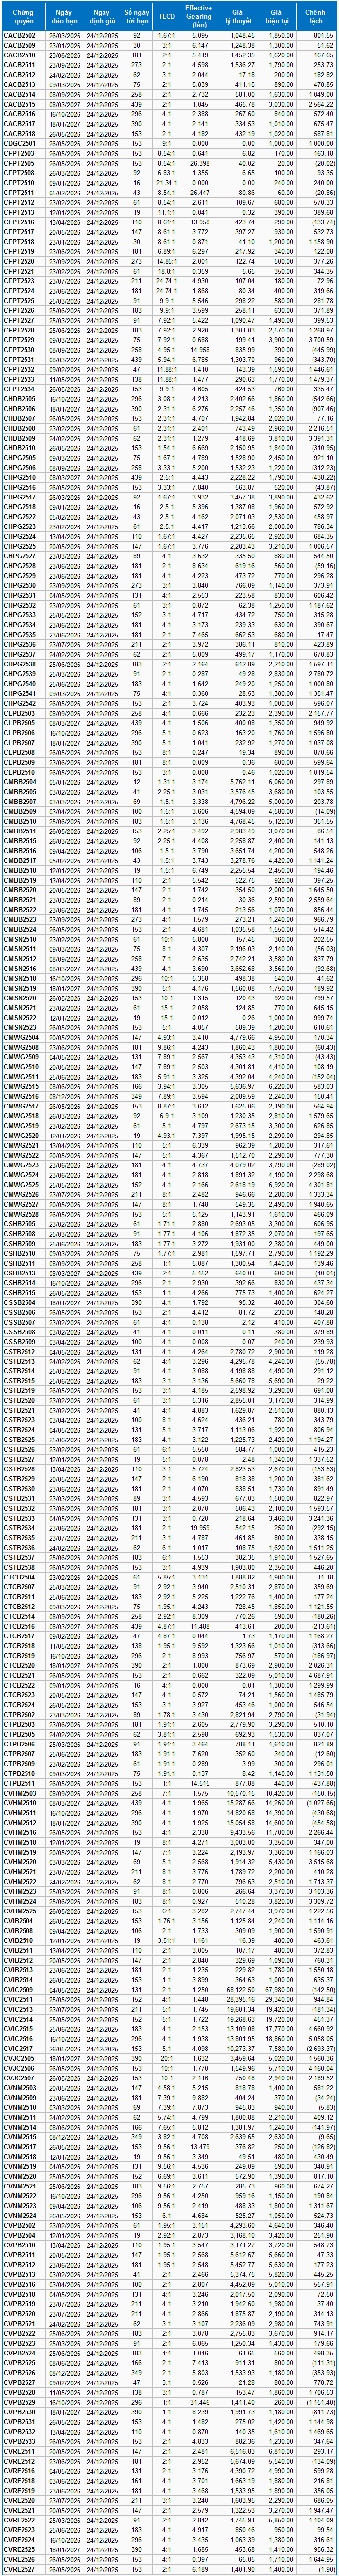Click the "Số ngày tới hạn" column header
This screenshot has height=2576, width=339.
(136, 15)
